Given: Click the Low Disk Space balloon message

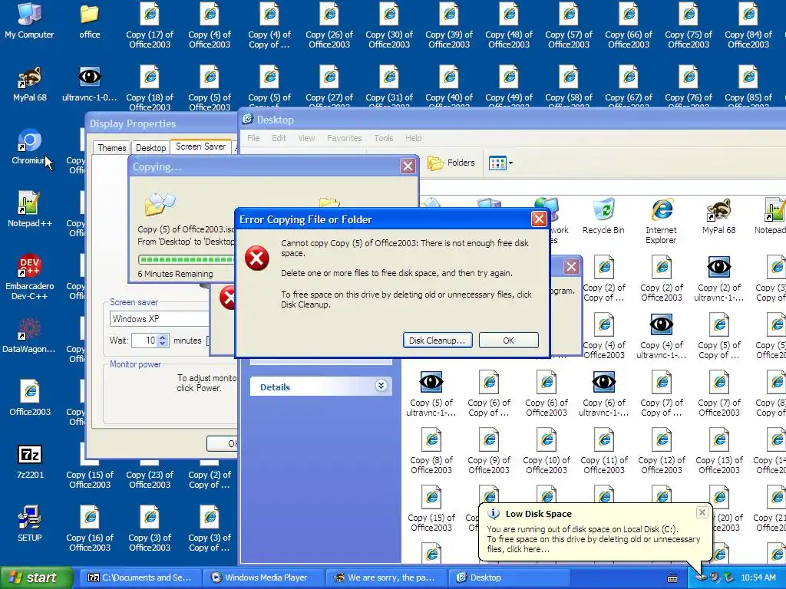Looking at the screenshot, I should (x=593, y=539).
